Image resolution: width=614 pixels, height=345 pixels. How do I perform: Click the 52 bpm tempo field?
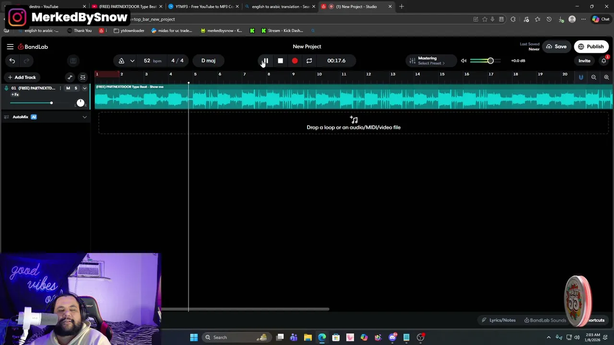point(152,60)
